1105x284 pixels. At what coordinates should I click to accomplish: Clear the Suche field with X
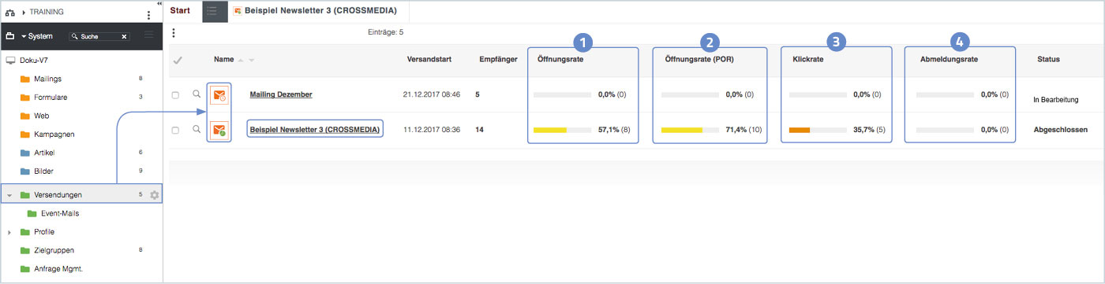click(124, 36)
